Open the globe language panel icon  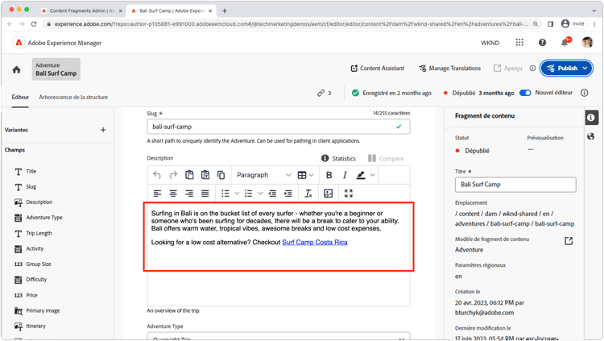click(x=590, y=136)
